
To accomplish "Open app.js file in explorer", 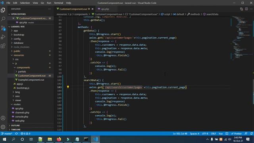I will pyautogui.click(x=19, y=84).
